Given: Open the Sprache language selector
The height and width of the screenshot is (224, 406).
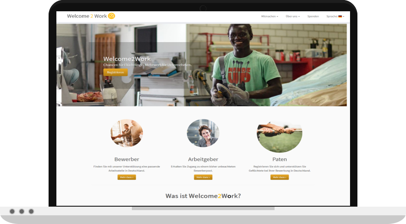Looking at the screenshot, I should coord(335,16).
